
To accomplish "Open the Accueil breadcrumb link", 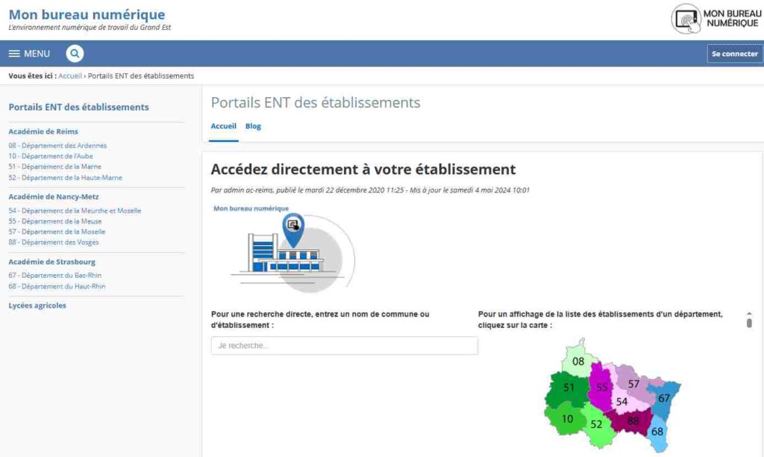I will coord(69,75).
